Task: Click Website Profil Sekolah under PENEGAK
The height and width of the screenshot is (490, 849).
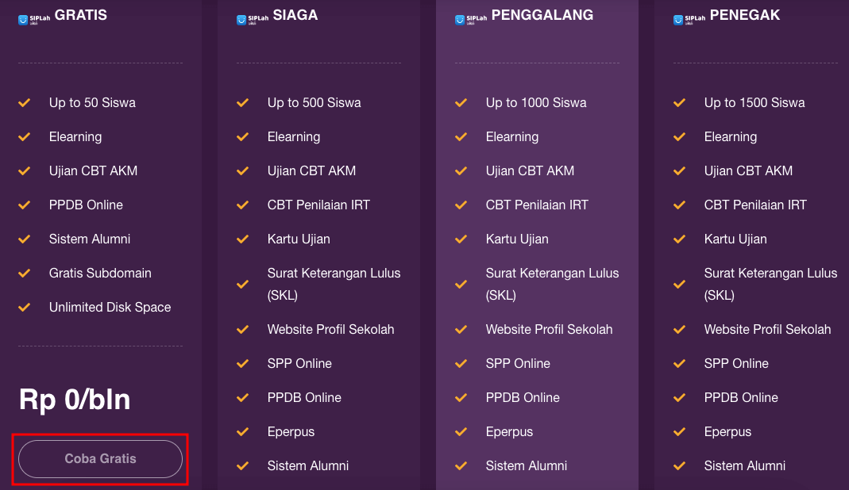Action: [767, 329]
